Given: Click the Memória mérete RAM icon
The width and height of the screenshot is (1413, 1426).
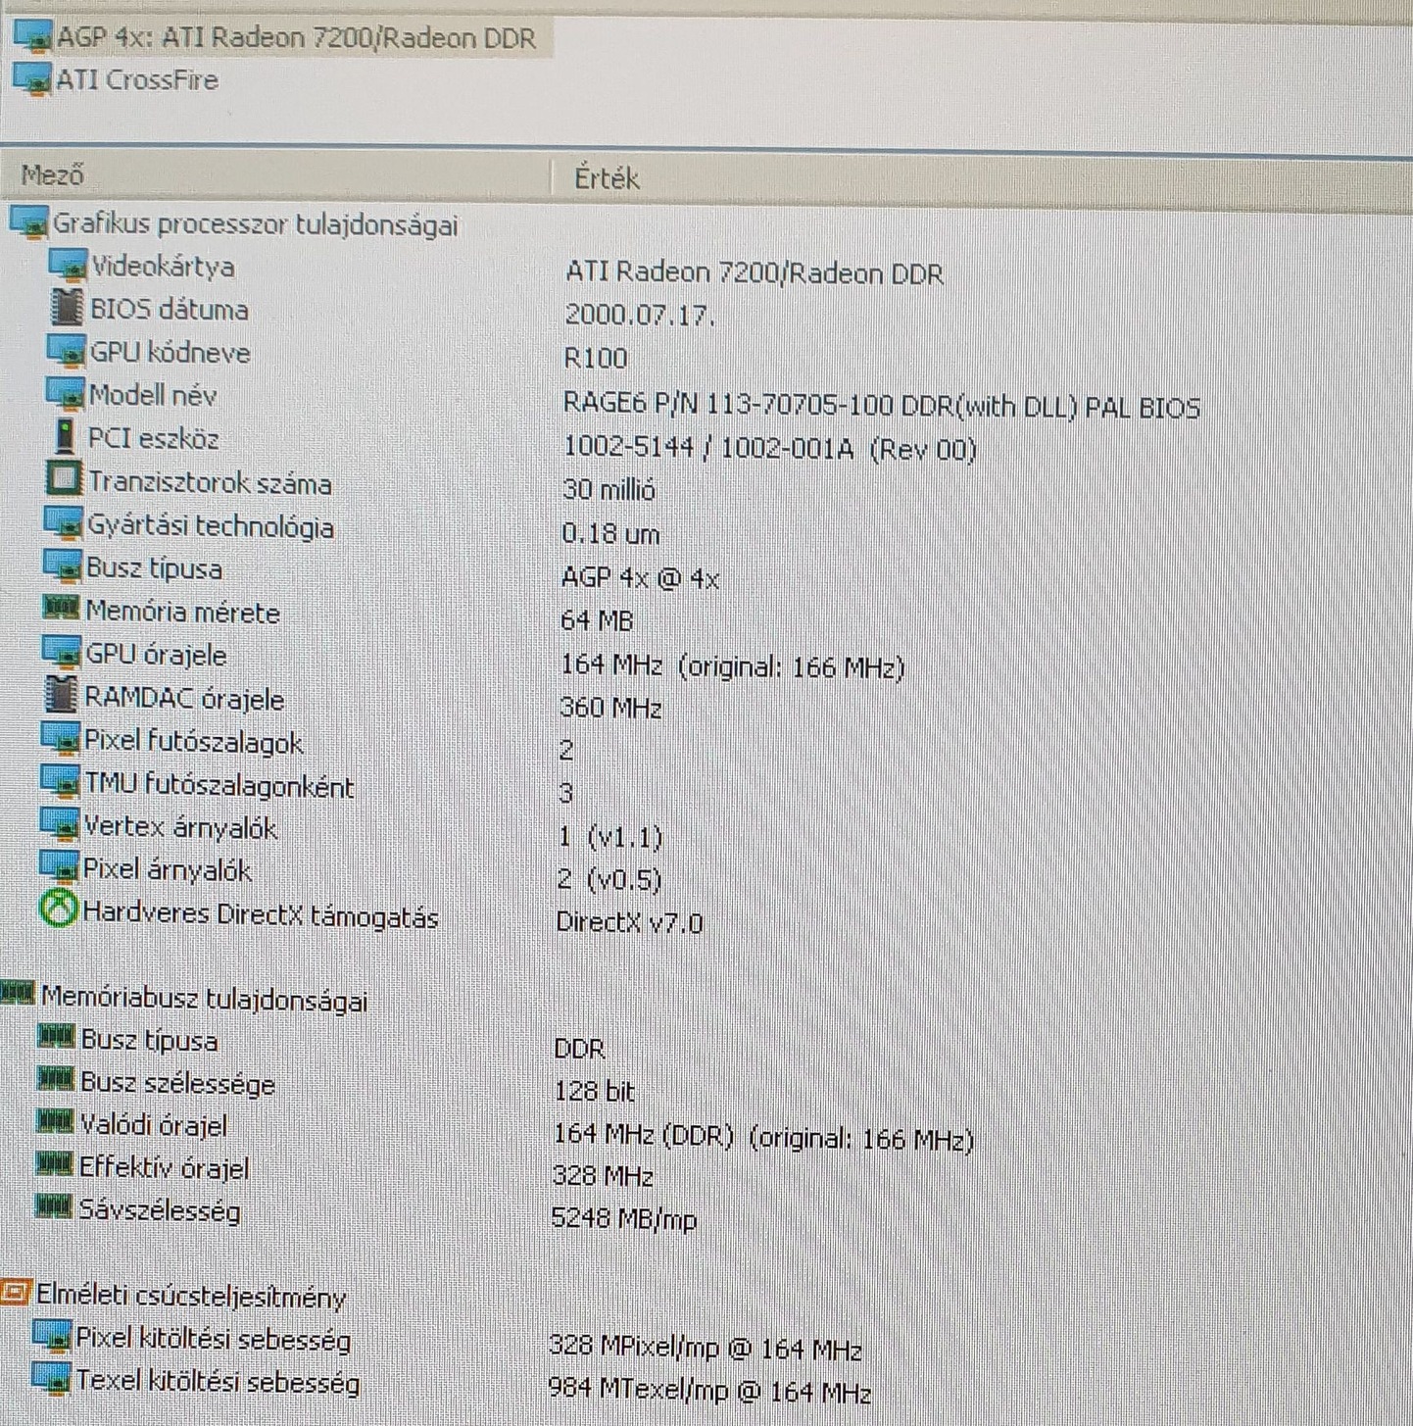Looking at the screenshot, I should click(x=61, y=609).
